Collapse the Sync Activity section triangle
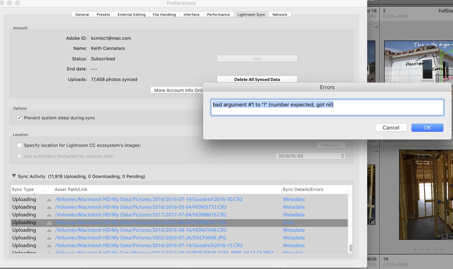Screen dimensions: 453x269 (x=14, y=176)
